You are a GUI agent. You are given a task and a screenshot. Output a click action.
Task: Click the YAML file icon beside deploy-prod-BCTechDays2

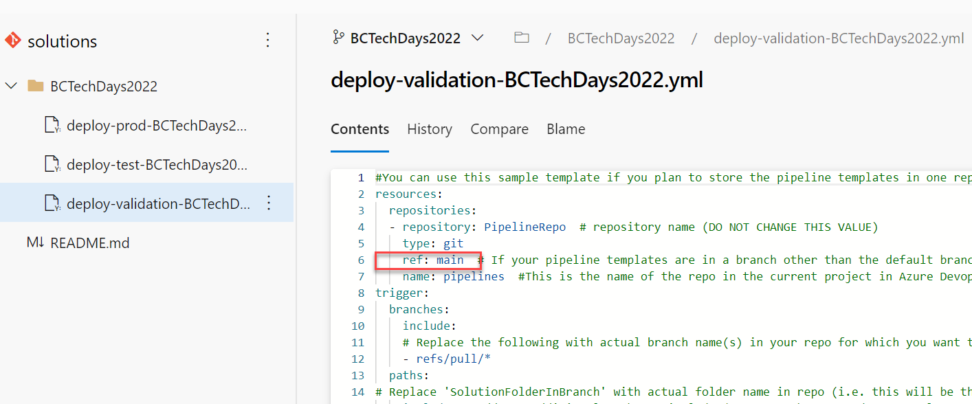click(x=54, y=125)
